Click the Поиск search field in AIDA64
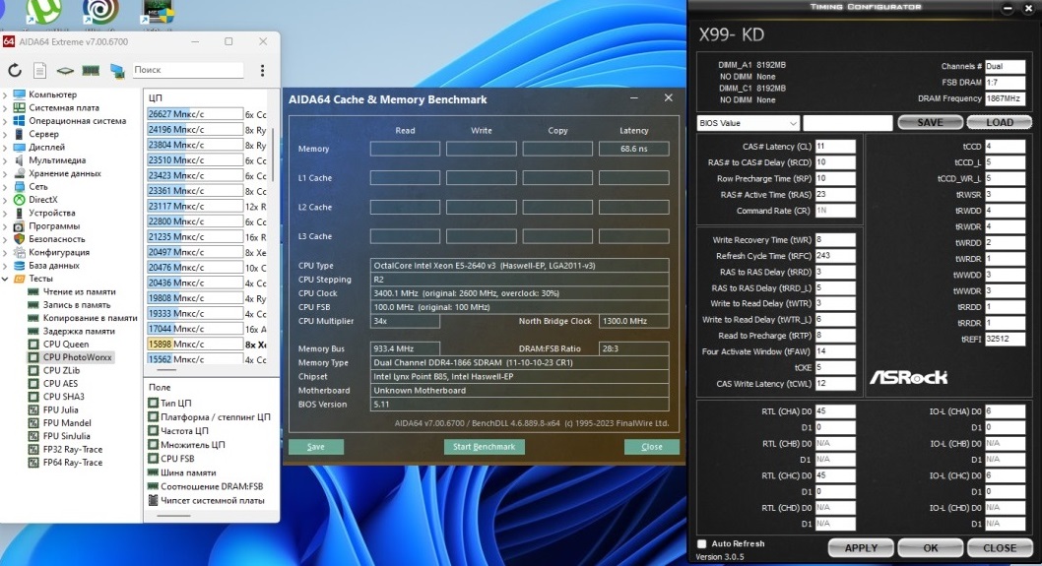 (x=188, y=70)
